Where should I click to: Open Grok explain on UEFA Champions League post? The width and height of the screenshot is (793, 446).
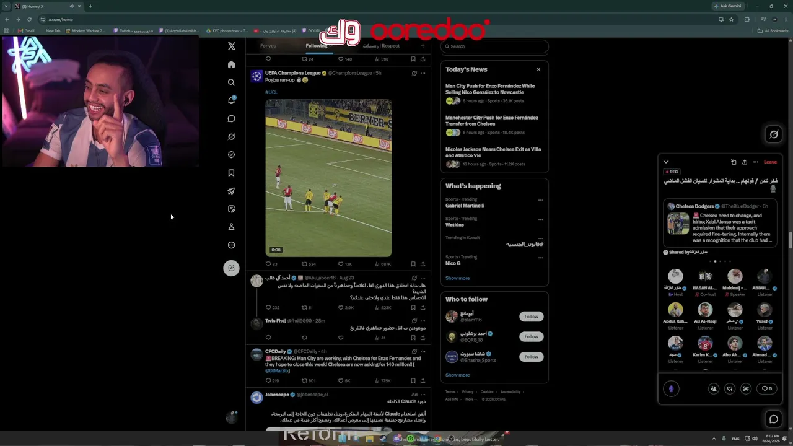[414, 73]
